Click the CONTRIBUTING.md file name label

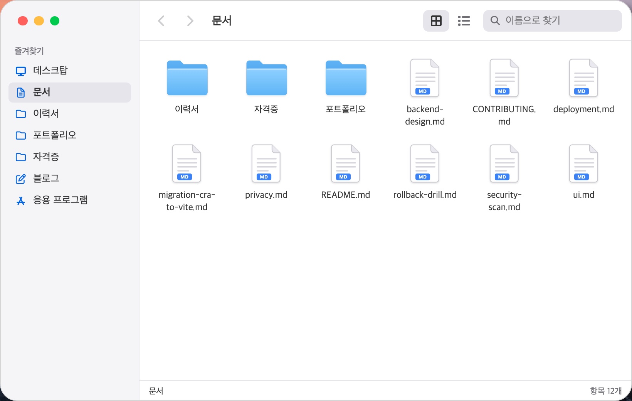coord(504,115)
